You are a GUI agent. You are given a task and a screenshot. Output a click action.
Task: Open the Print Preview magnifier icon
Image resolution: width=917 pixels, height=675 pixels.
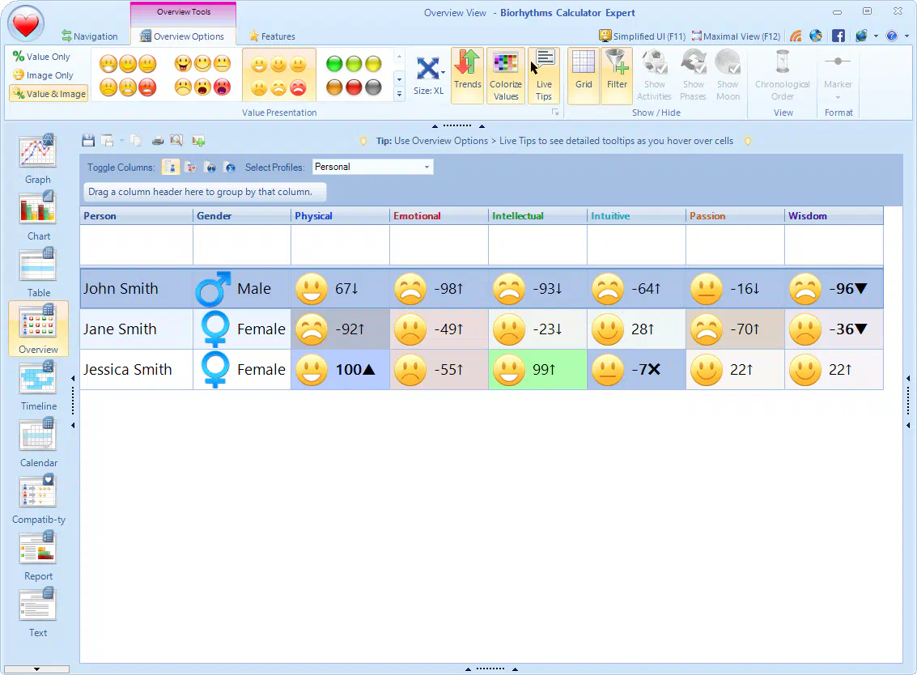176,140
